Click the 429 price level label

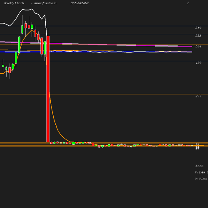click(198, 63)
